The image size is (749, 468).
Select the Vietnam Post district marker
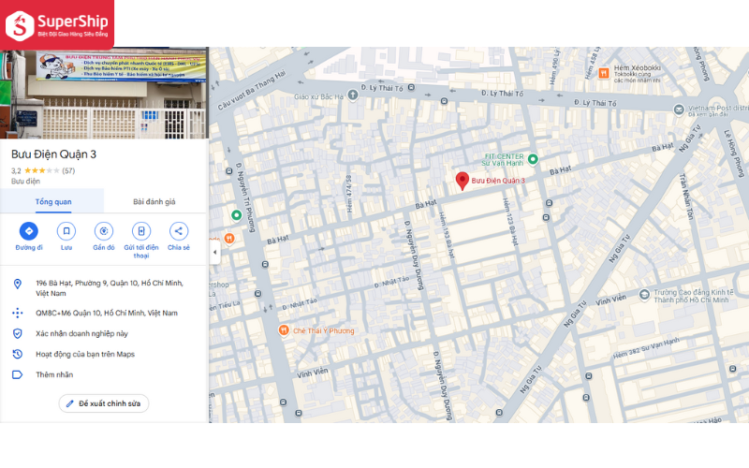(679, 110)
